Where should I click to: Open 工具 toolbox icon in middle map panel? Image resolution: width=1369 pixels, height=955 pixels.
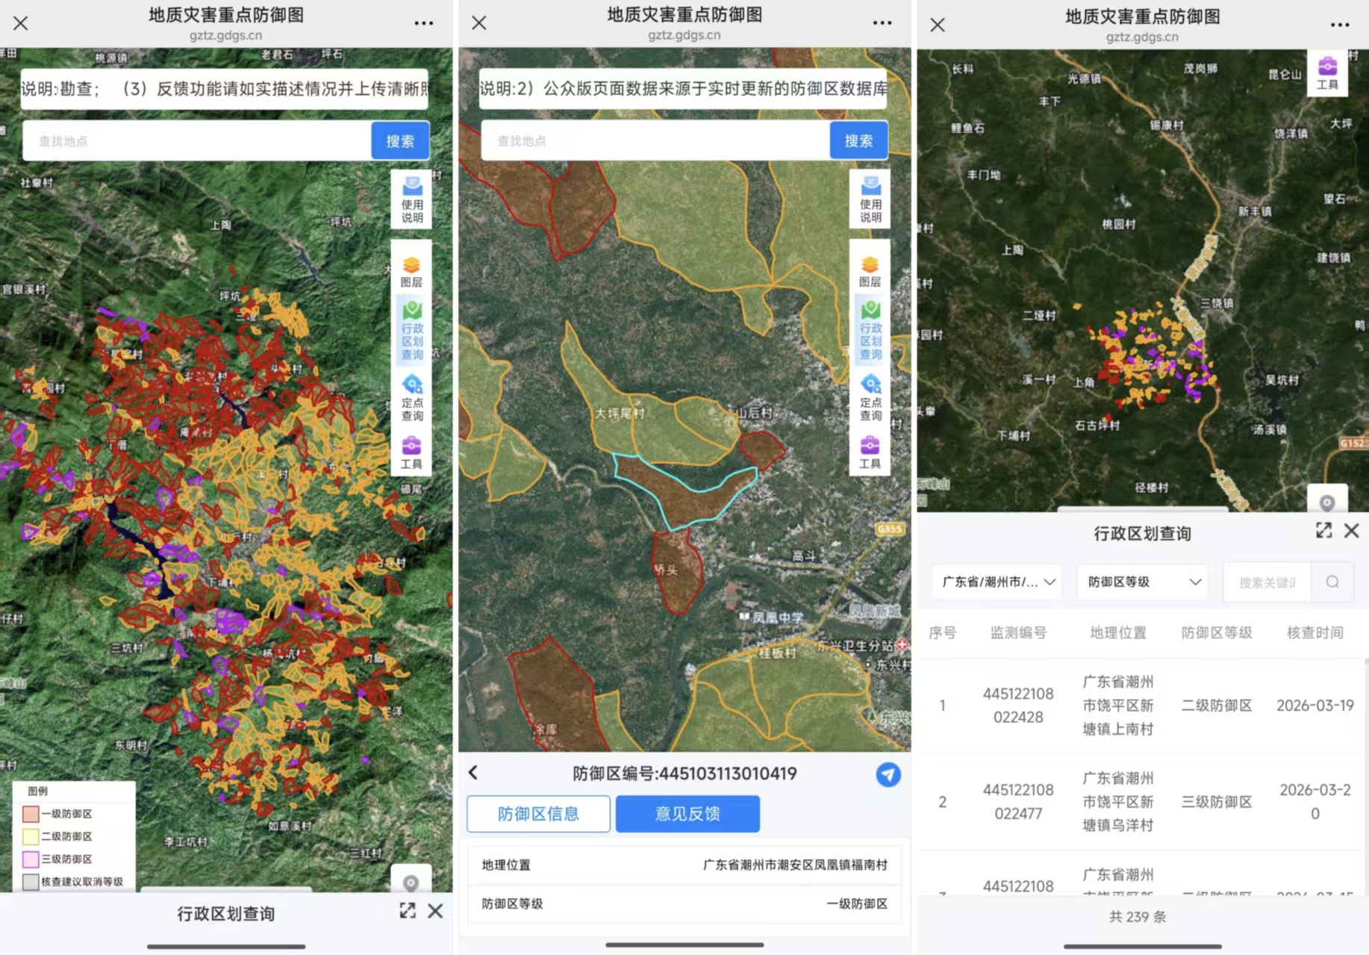870,452
